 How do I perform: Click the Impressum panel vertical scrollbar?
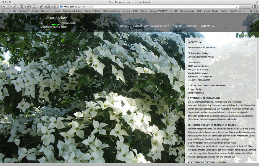(x=258, y=69)
